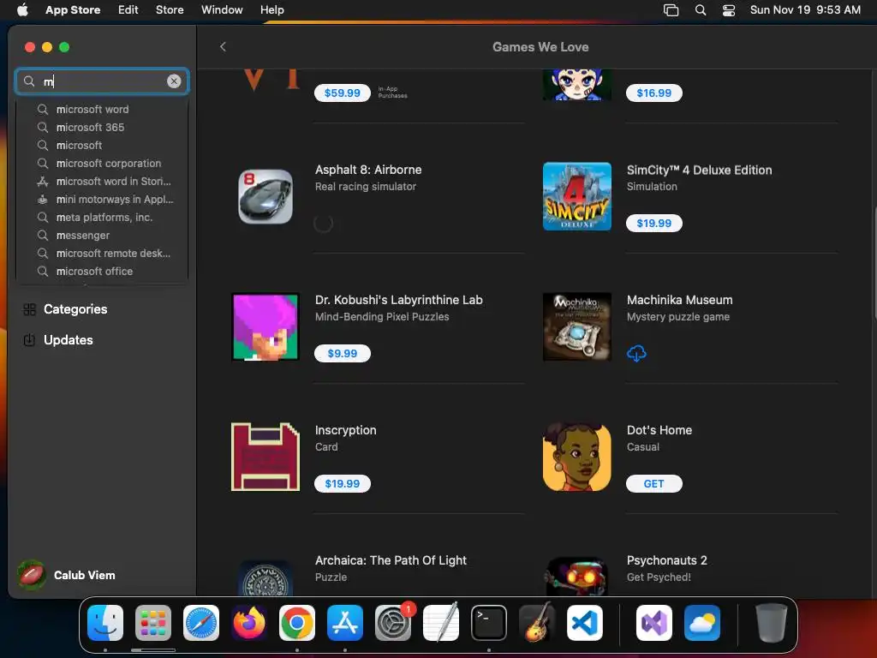Screen dimensions: 877x658
Task: Open SimCity 4 Deluxe Edition icon
Action: [576, 196]
